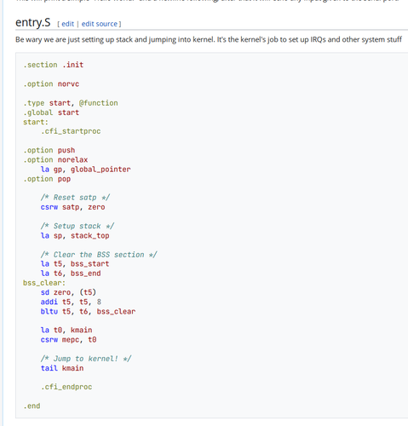The height and width of the screenshot is (426, 408).
Task: Click the 'edit' link beside entry.S
Action: (67, 24)
